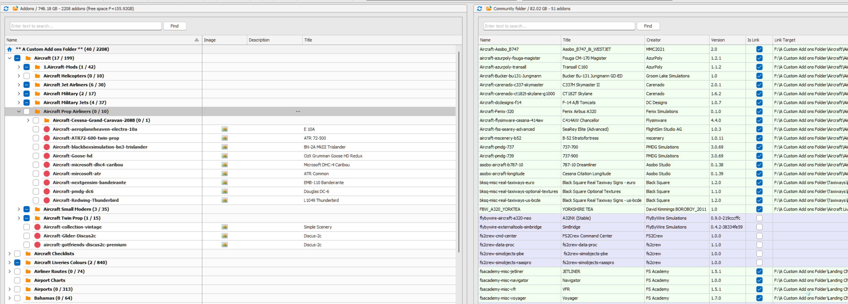Click folder icon of Aircraft Jet Airliners
The height and width of the screenshot is (304, 848).
pos(37,85)
